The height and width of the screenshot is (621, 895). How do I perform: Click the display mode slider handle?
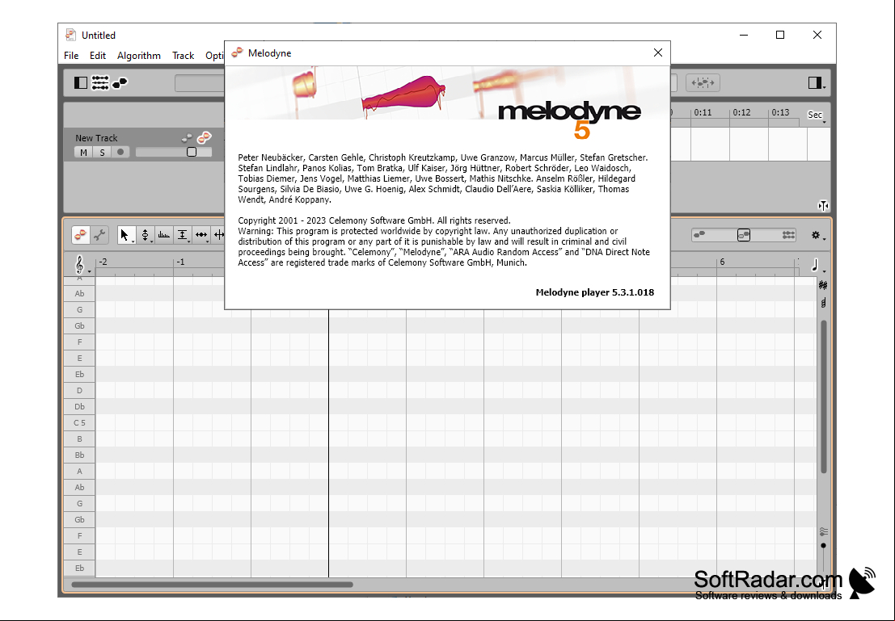[744, 235]
